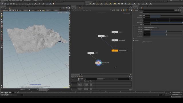Select the Area Light shelf tool
The image size is (183, 103).
pos(97,4)
